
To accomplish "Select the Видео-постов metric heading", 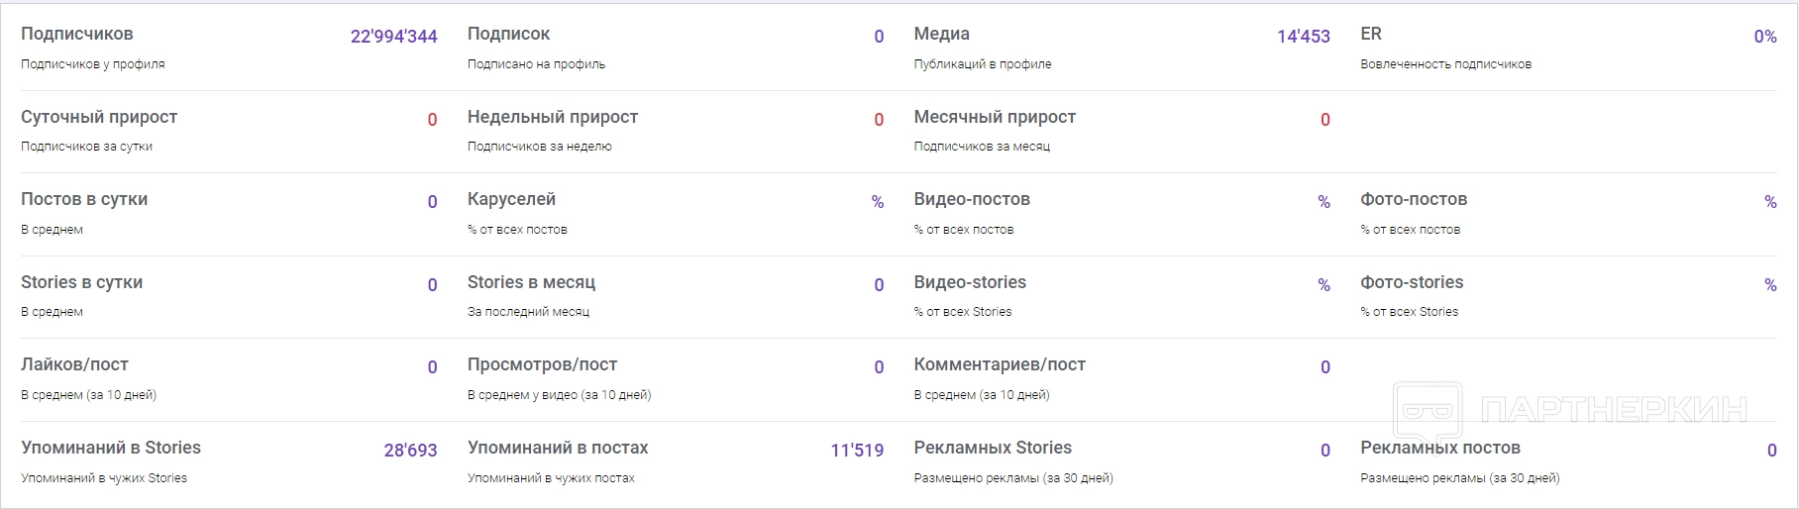I will point(971,199).
